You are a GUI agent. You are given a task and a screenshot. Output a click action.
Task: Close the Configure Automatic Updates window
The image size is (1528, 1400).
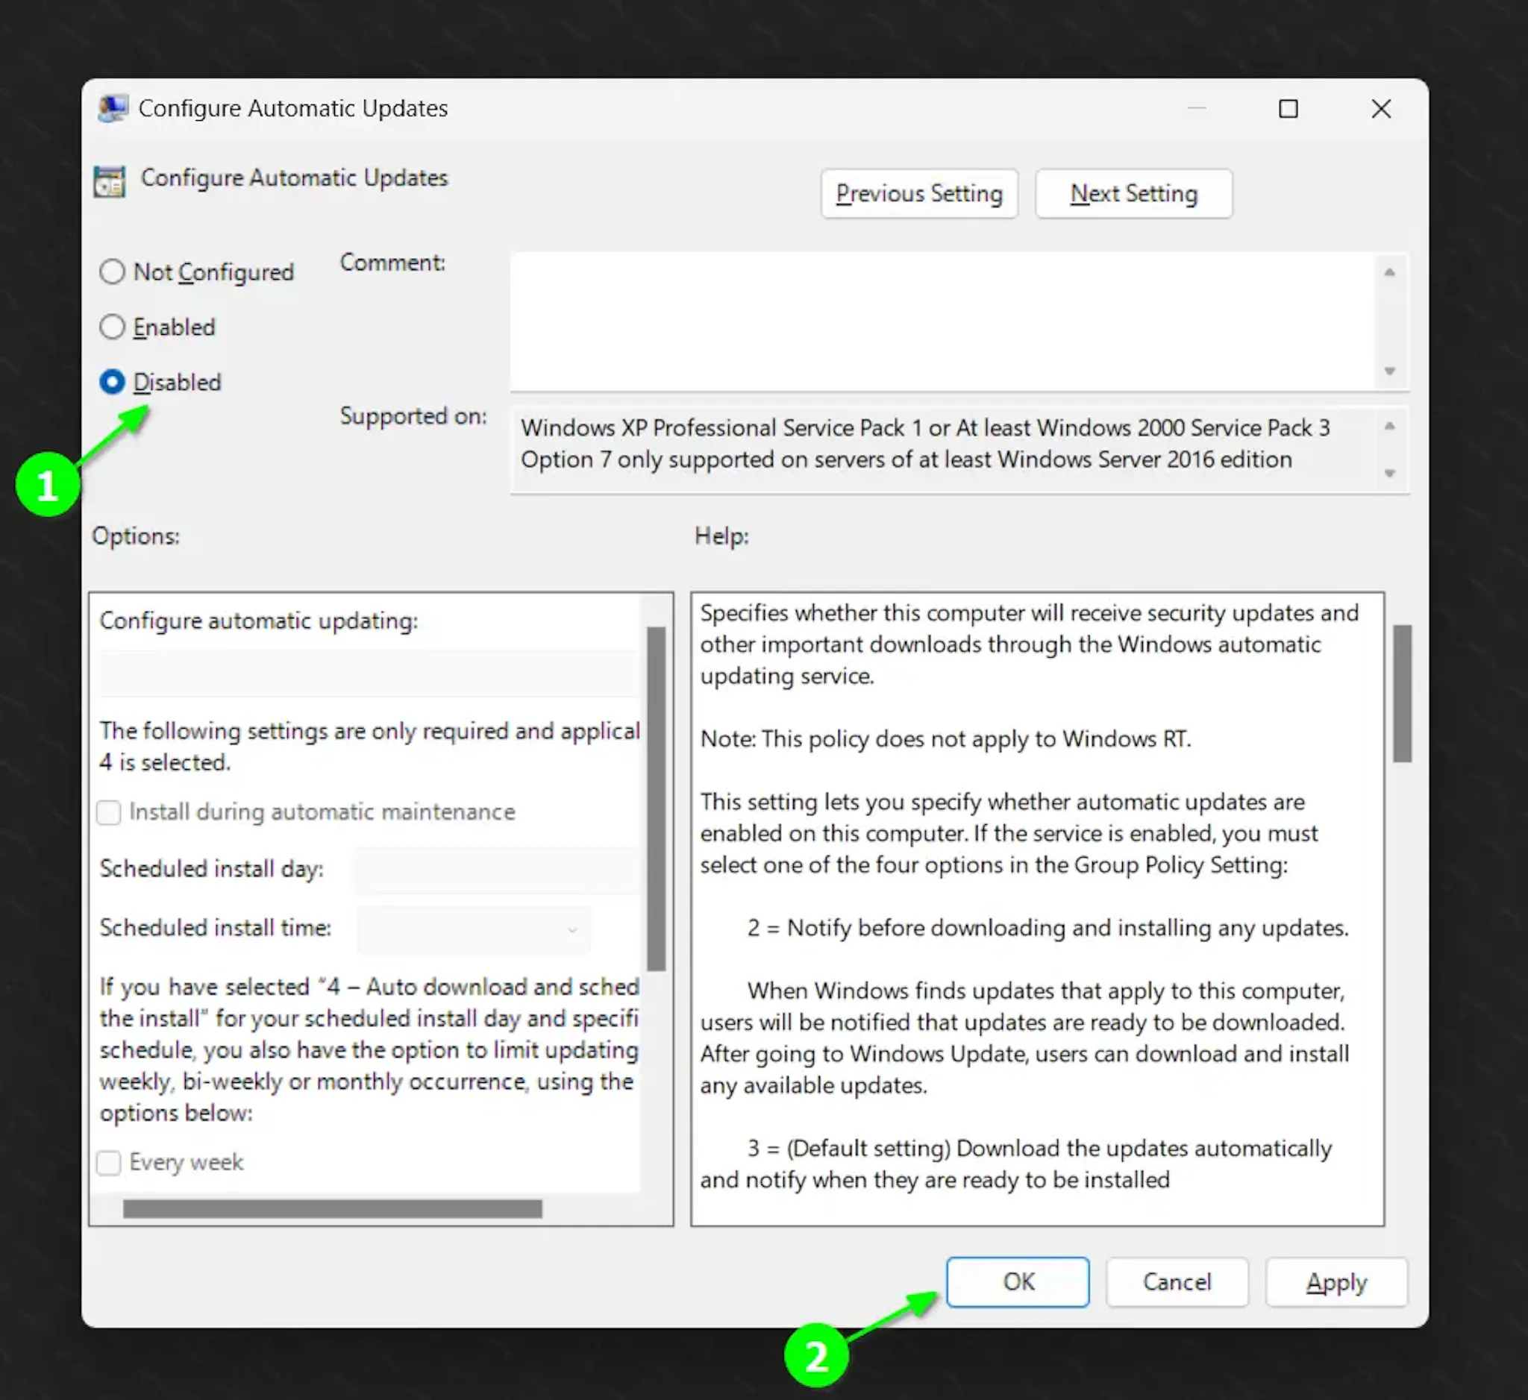click(x=1381, y=109)
